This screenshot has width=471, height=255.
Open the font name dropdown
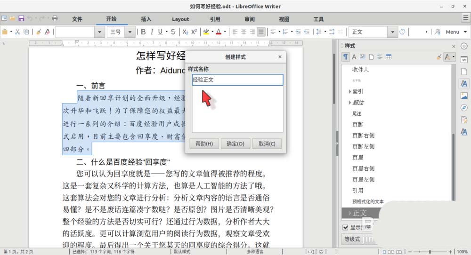99,32
